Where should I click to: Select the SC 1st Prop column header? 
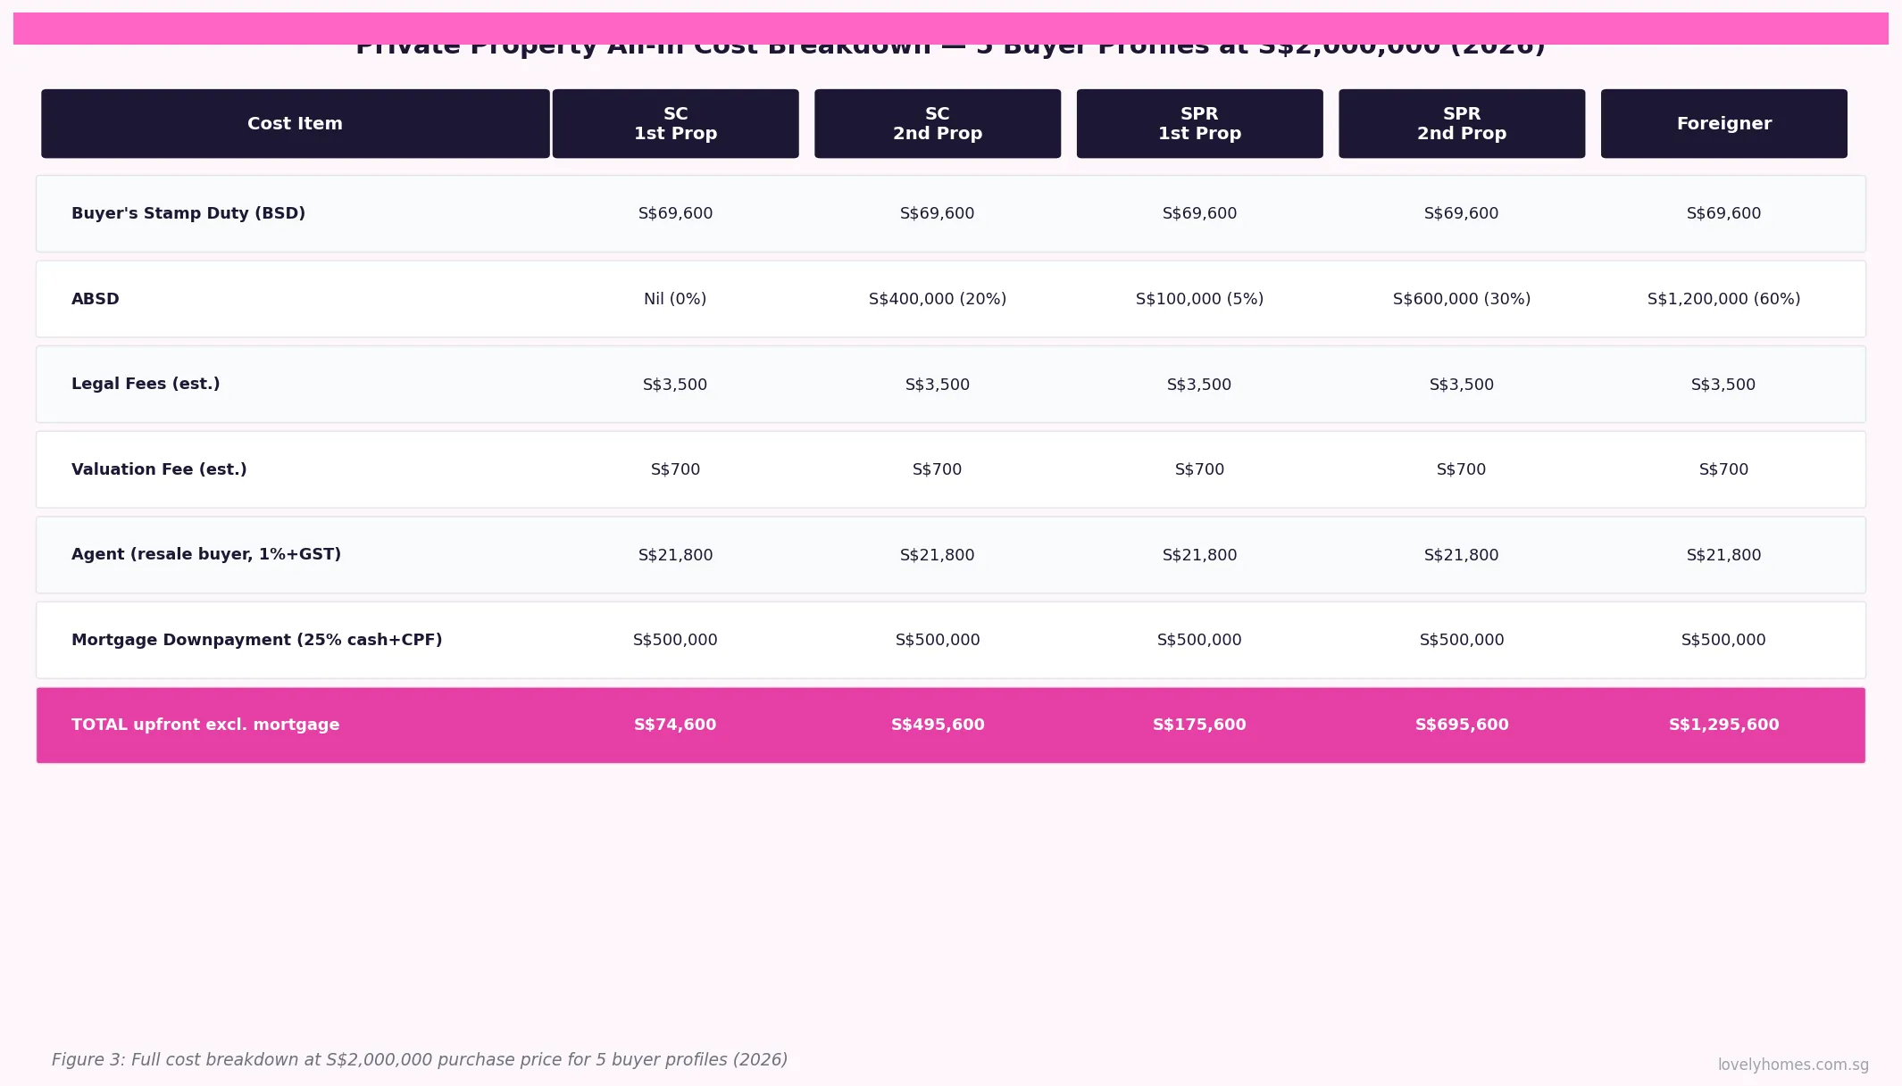pyautogui.click(x=676, y=124)
